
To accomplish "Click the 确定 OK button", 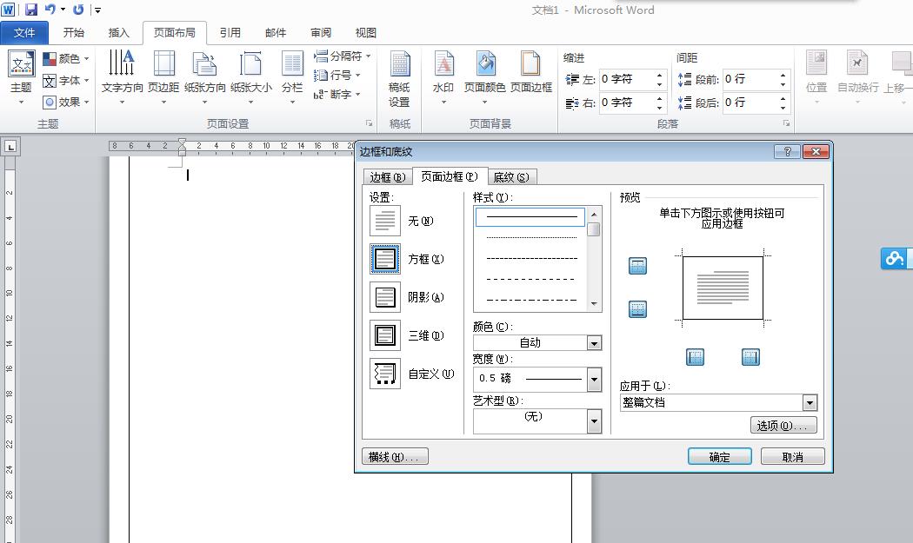I will (720, 457).
